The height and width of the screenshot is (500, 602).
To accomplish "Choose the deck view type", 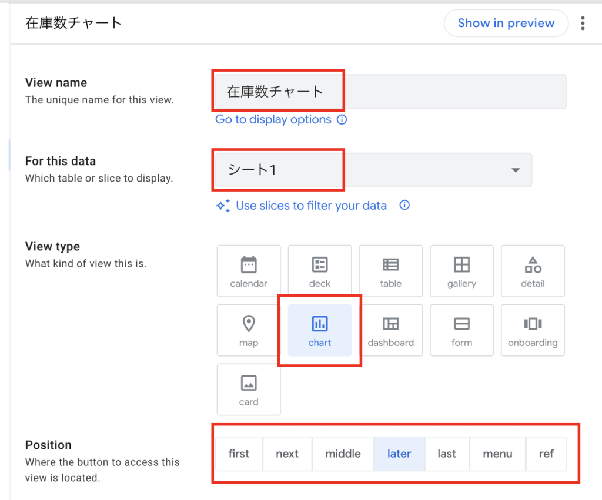I will (x=320, y=271).
